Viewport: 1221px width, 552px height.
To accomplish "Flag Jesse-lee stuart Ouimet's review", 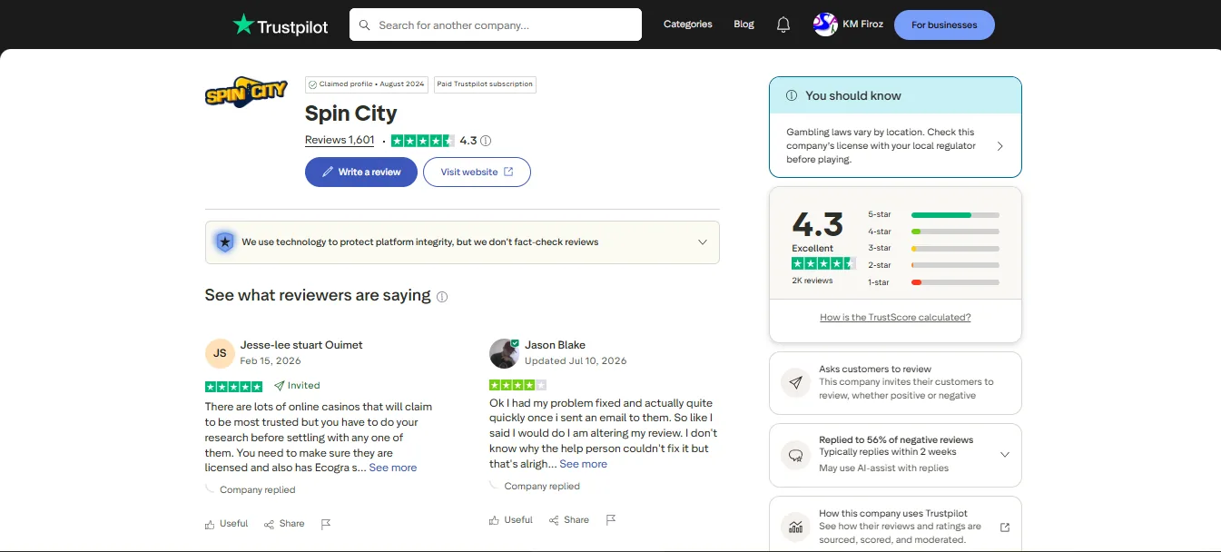I will pos(326,524).
